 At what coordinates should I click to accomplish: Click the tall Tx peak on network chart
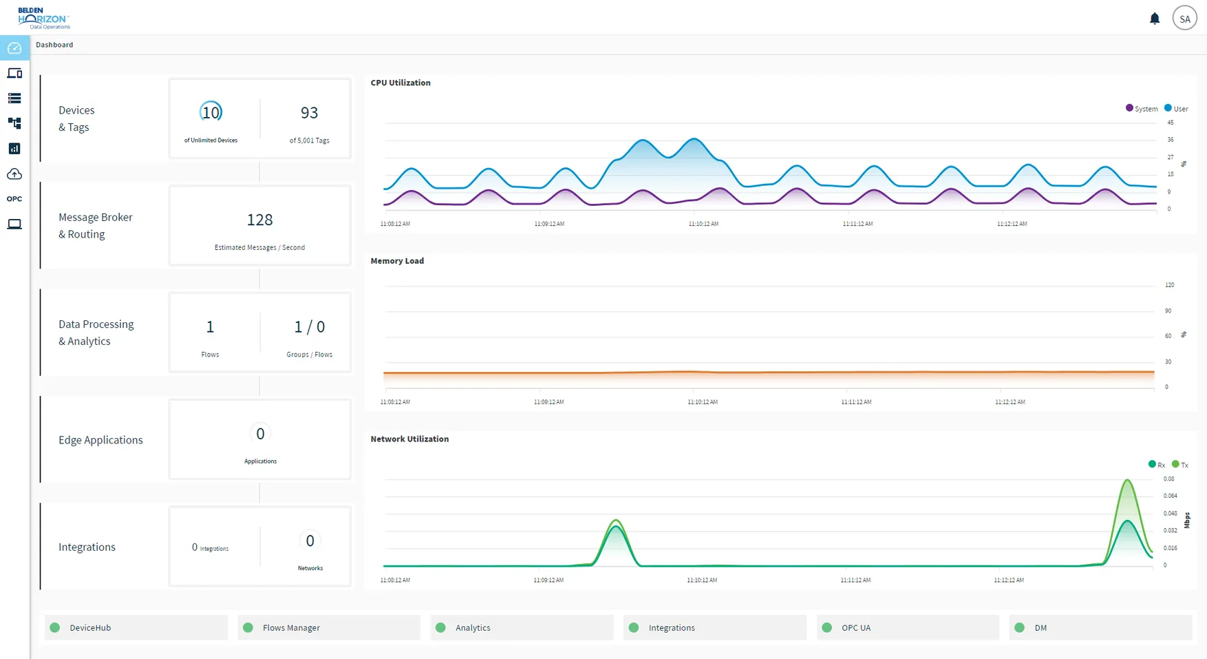point(1127,481)
